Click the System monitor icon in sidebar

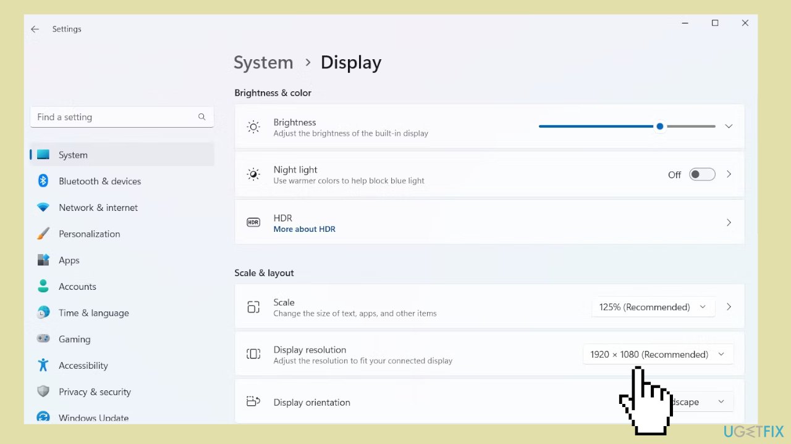[43, 155]
